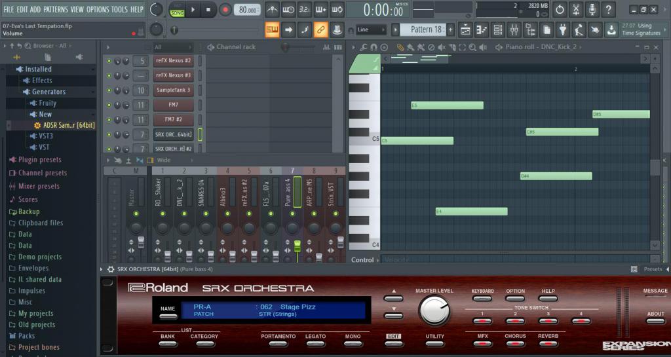The image size is (671, 357).
Task: Toggle step editing arrow icon
Action: (288, 29)
